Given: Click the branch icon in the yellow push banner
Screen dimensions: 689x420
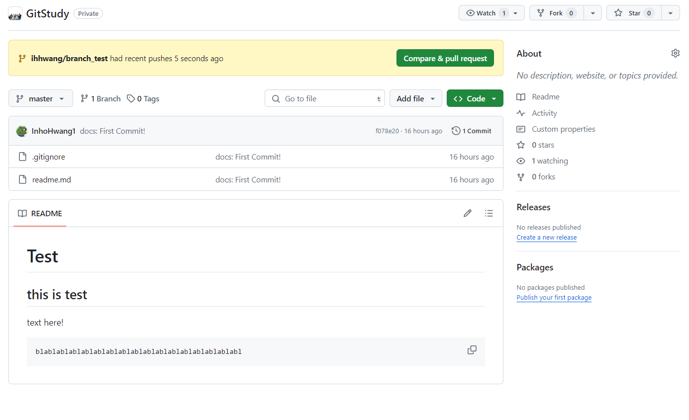Looking at the screenshot, I should tap(22, 58).
